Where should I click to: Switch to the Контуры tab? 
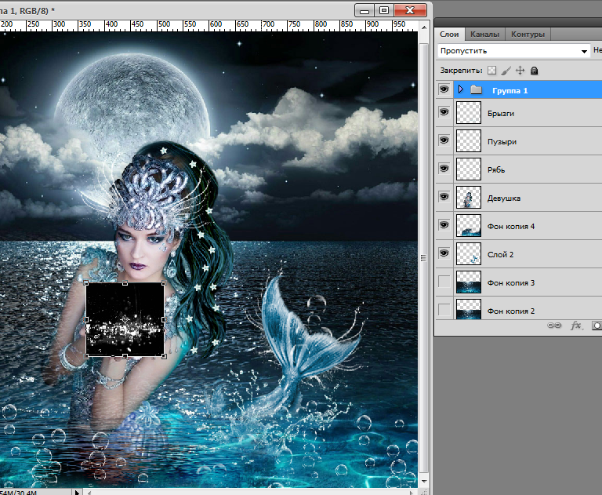pos(528,35)
